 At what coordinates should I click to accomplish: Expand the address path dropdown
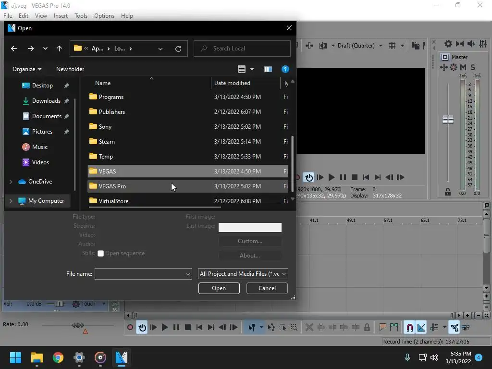point(160,49)
